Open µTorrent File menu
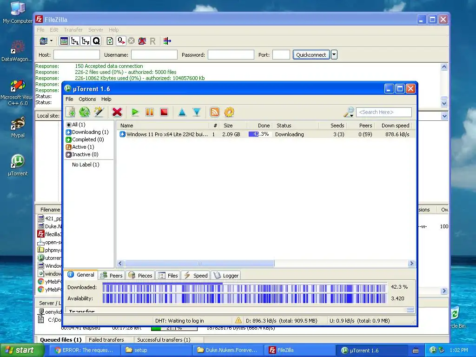476x357 pixels. 69,99
